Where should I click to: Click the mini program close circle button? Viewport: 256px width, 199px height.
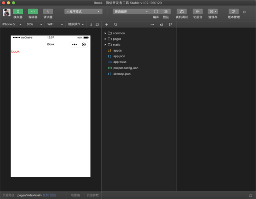pos(84,44)
